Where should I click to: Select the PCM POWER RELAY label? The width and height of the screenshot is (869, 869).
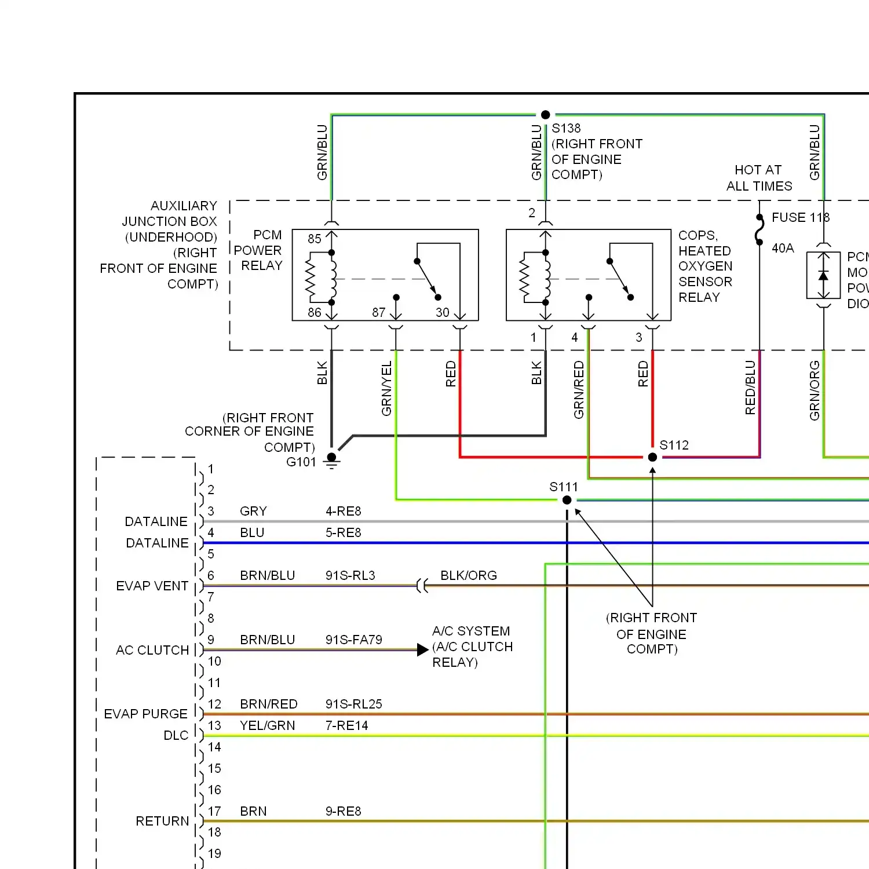(258, 250)
